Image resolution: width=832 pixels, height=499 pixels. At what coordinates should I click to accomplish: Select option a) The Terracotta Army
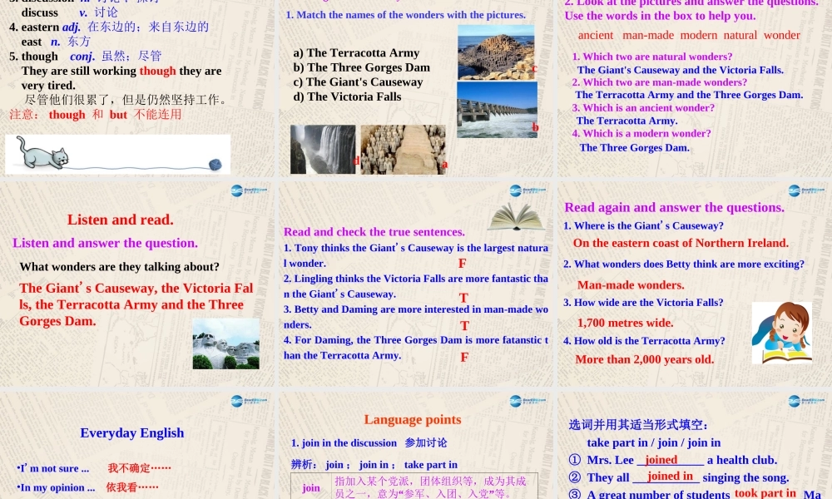click(355, 52)
